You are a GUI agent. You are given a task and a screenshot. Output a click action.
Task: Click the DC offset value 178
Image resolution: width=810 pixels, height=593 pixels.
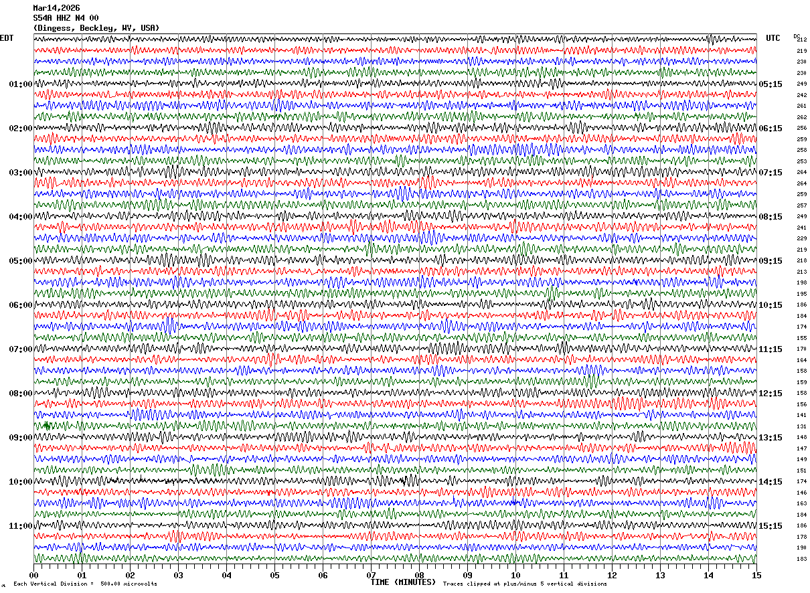point(801,537)
